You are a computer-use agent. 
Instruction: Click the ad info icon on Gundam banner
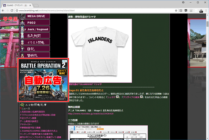pos(63,61)
